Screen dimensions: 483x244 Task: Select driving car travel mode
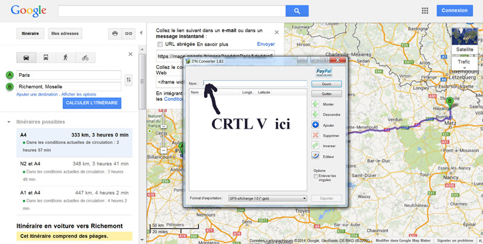[x=27, y=57]
